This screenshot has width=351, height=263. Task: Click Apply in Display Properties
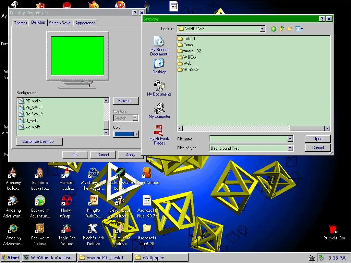click(x=131, y=155)
